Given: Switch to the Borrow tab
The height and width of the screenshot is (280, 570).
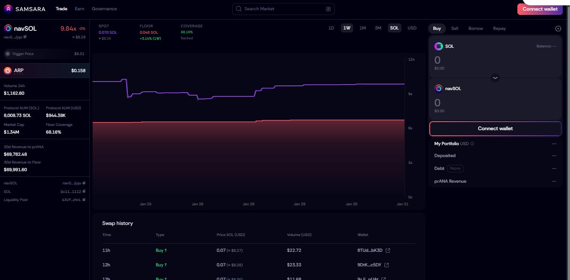Looking at the screenshot, I should point(475,29).
